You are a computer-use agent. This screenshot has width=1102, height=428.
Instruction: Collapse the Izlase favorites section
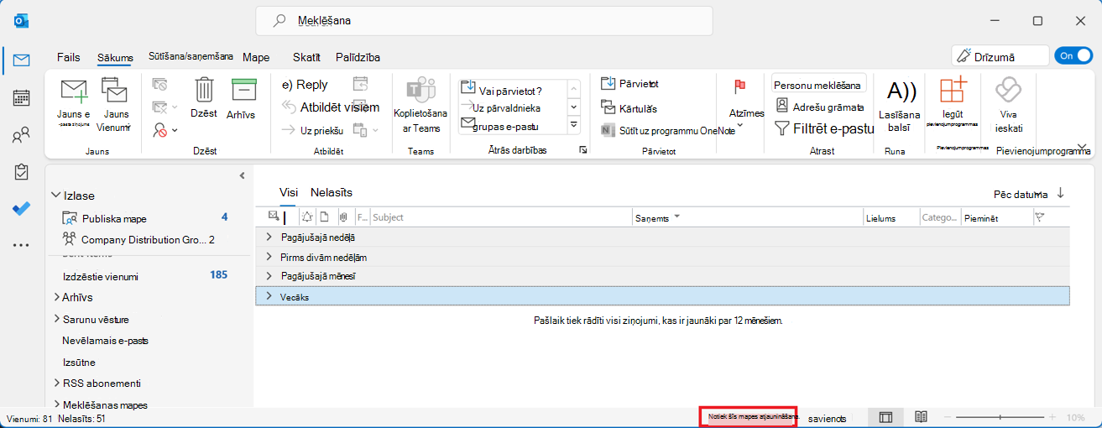point(56,196)
